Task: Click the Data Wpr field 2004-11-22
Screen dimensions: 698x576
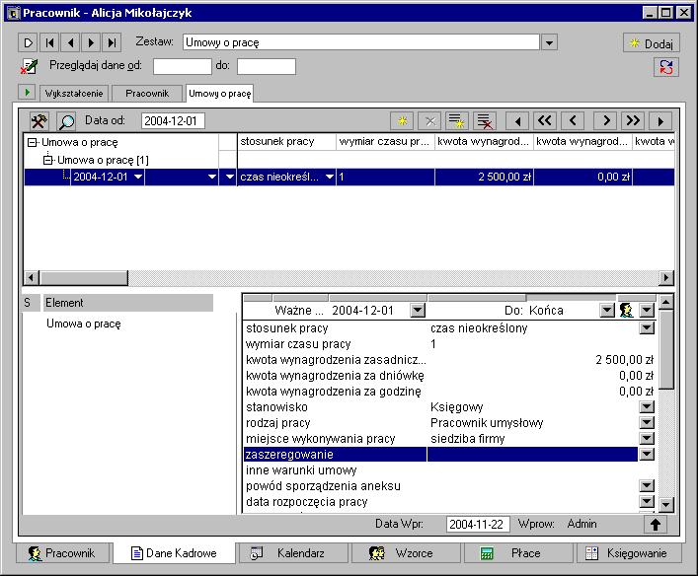Action: (x=478, y=525)
